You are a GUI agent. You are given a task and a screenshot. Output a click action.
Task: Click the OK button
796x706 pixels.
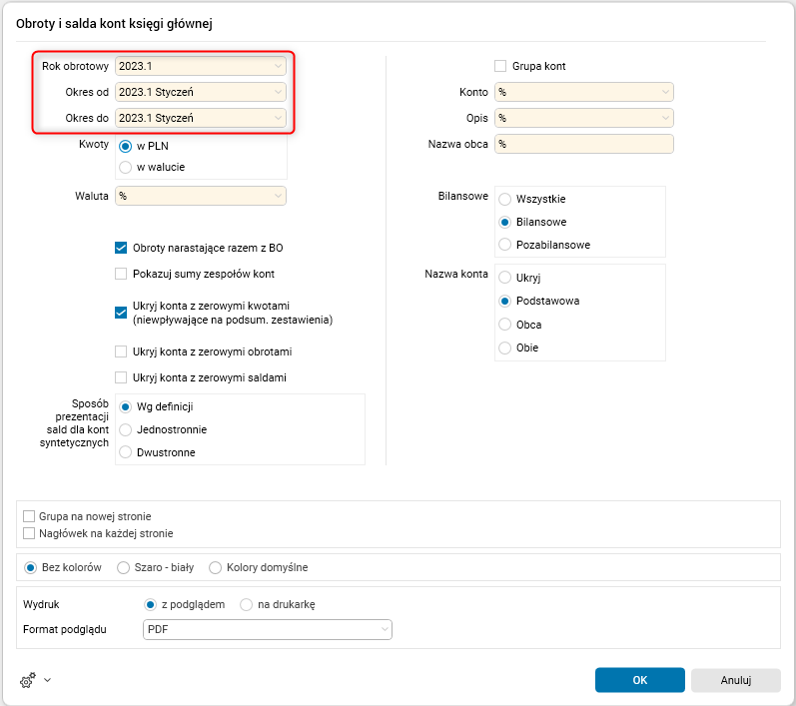(639, 680)
